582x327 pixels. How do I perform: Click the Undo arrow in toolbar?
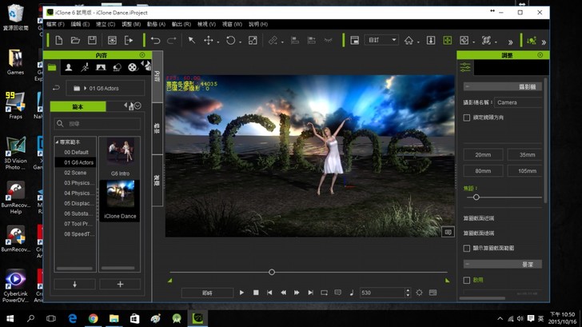pyautogui.click(x=155, y=40)
